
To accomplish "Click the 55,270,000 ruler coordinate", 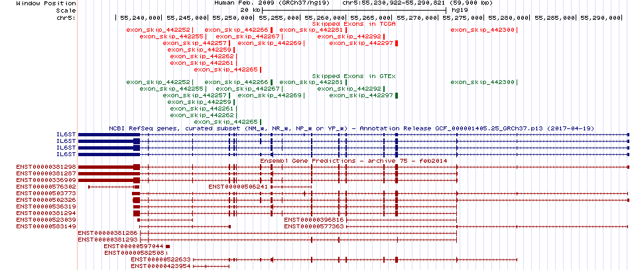I will (x=417, y=18).
